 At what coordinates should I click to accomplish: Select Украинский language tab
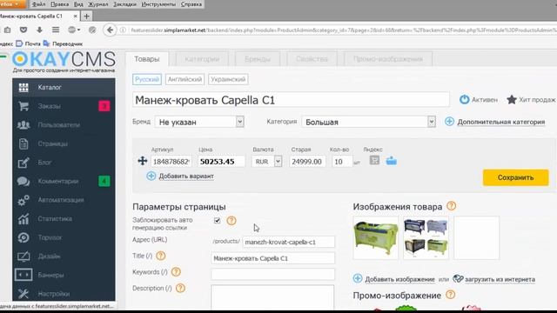[228, 79]
